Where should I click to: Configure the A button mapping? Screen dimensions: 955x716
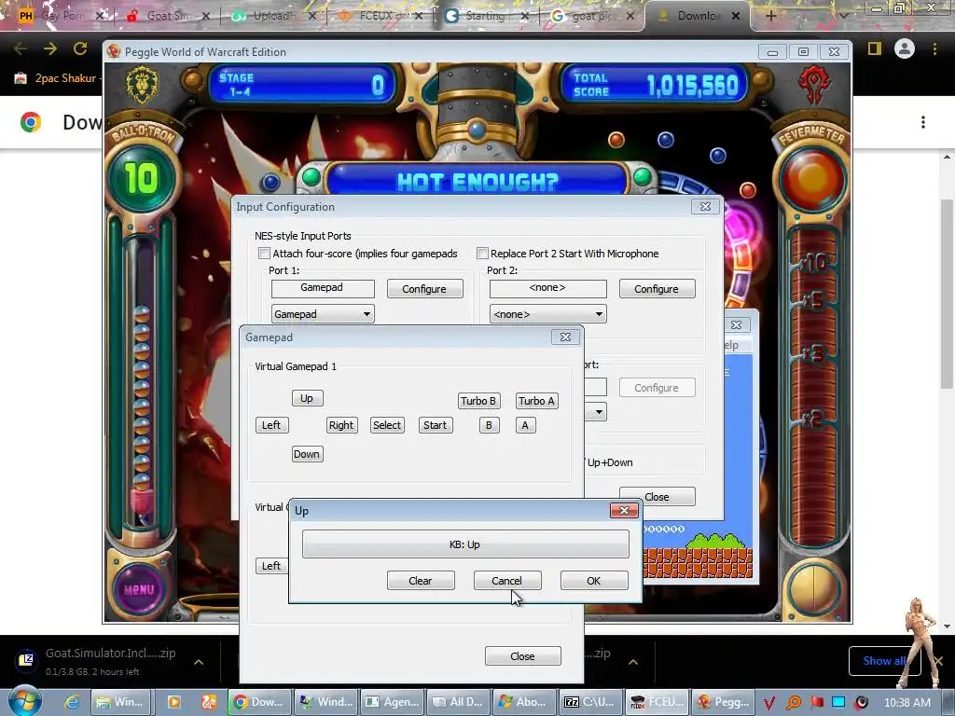525,425
